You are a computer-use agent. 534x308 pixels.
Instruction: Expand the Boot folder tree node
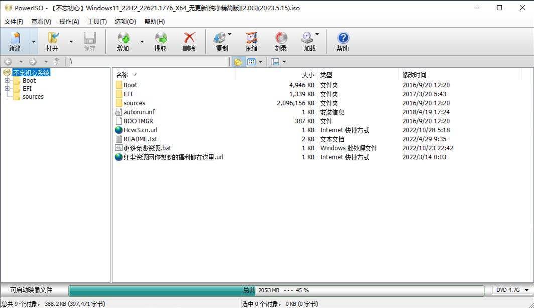point(7,81)
